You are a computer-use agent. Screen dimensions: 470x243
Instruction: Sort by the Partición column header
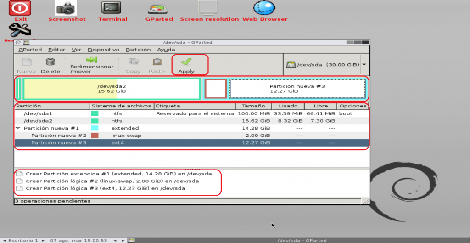click(x=52, y=106)
